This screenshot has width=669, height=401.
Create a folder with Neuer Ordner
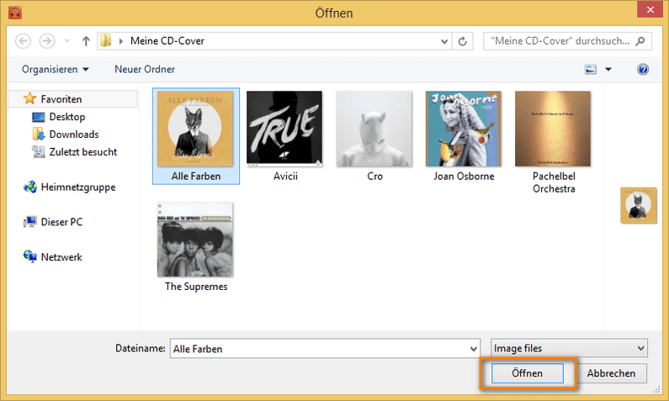point(145,69)
